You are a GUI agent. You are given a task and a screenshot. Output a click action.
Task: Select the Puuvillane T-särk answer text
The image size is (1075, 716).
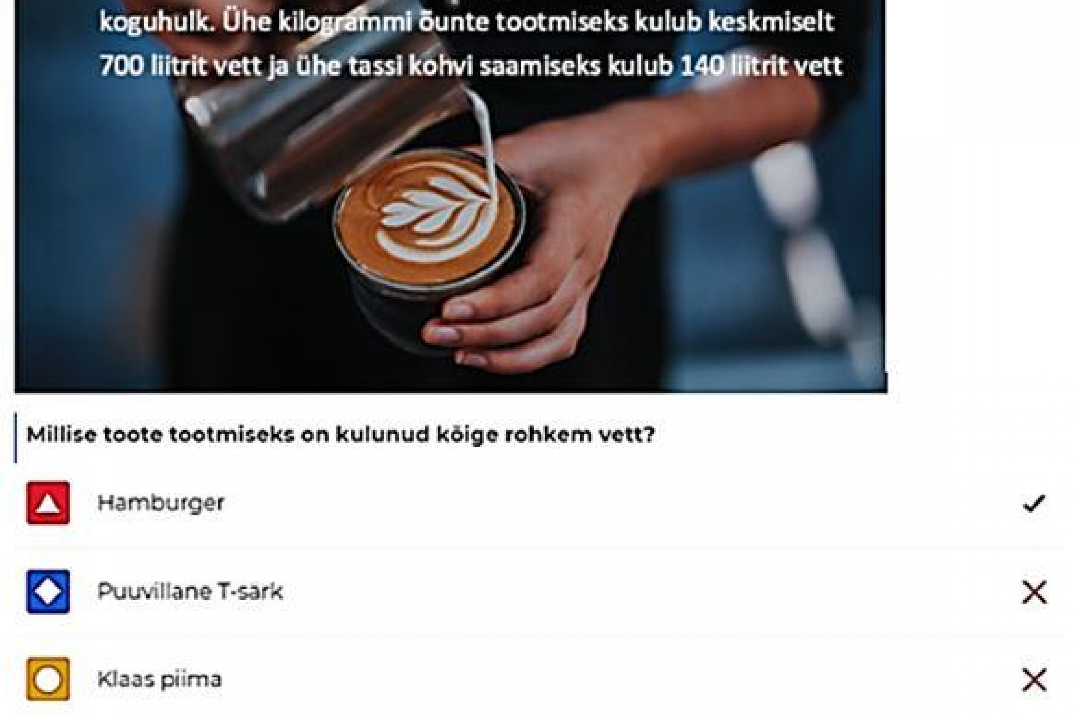pos(190,592)
